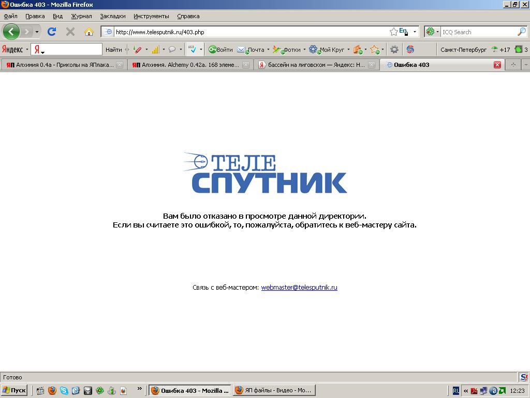This screenshot has width=530, height=398.
Task: Expand the Мой Круг dropdown arrow
Action: point(348,50)
